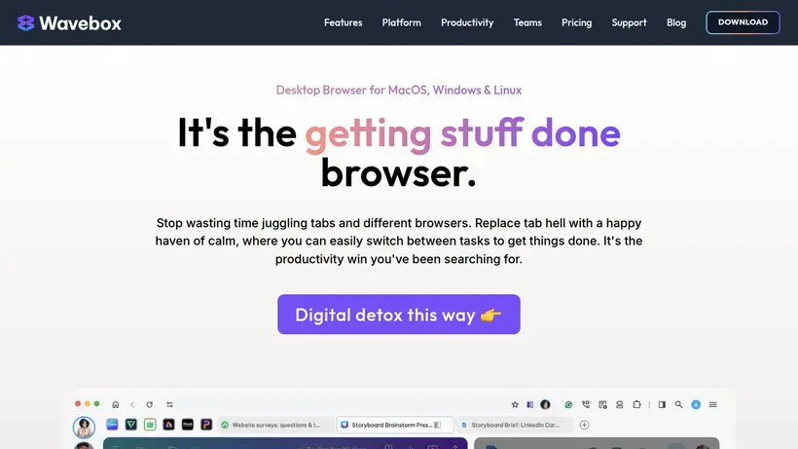Click the 'Stop wasting time juggling tabs' paragraph
798x449 pixels.
pyautogui.click(x=398, y=241)
